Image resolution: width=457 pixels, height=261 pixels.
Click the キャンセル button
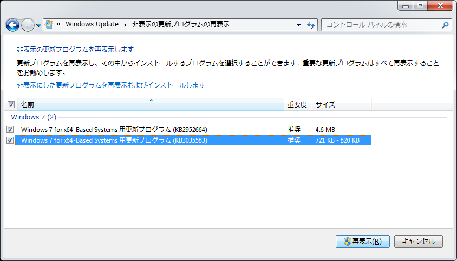pos(418,242)
